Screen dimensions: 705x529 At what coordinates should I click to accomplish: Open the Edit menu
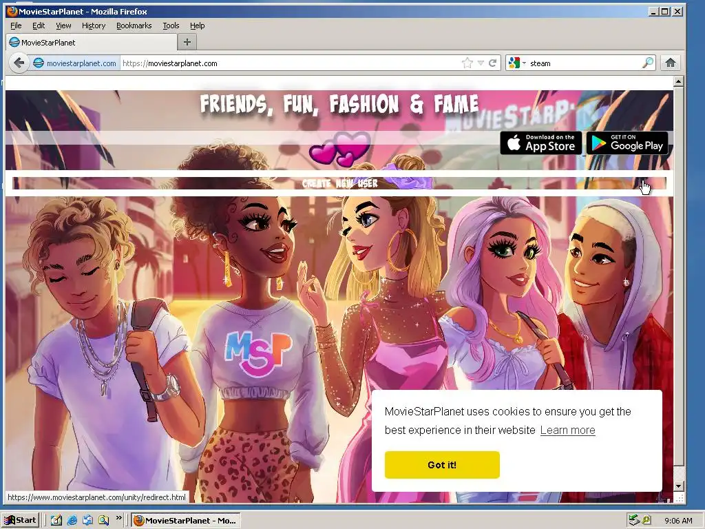coord(39,25)
